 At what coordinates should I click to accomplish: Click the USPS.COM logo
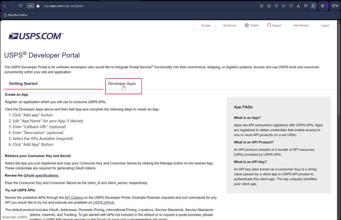[x=36, y=36]
